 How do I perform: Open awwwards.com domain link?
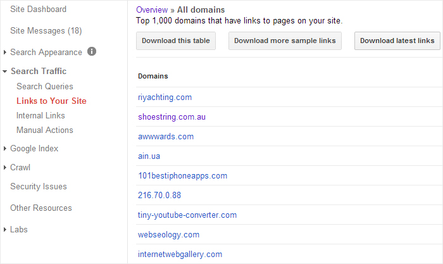click(166, 137)
